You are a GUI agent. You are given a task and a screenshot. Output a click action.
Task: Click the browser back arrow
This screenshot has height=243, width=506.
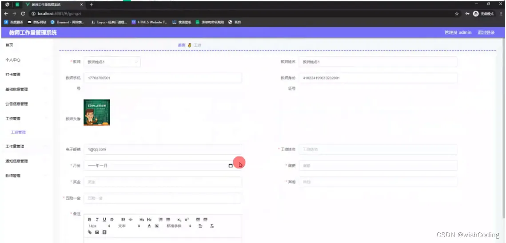point(6,14)
